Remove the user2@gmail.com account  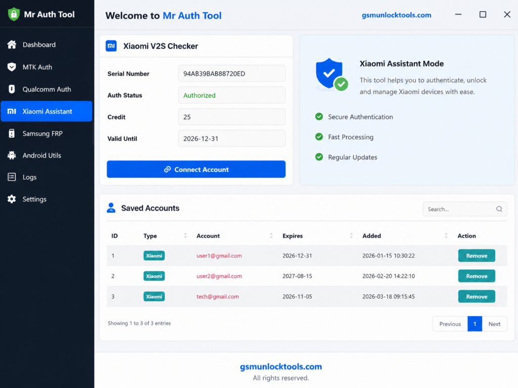tap(477, 276)
